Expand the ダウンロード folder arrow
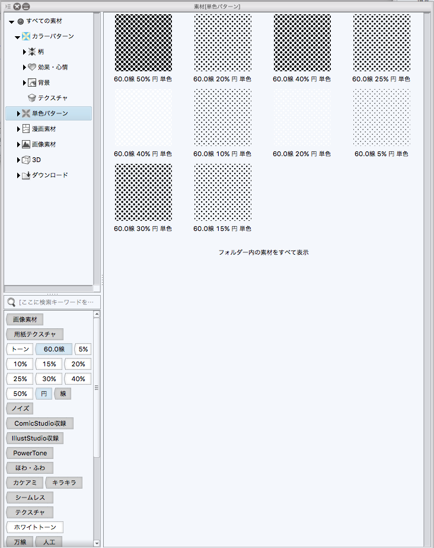434x548 pixels. (18, 175)
